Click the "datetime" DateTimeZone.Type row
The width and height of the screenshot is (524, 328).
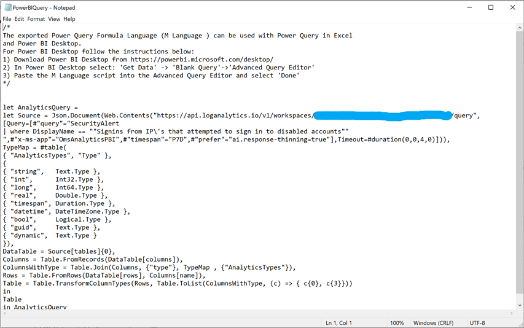click(66, 212)
